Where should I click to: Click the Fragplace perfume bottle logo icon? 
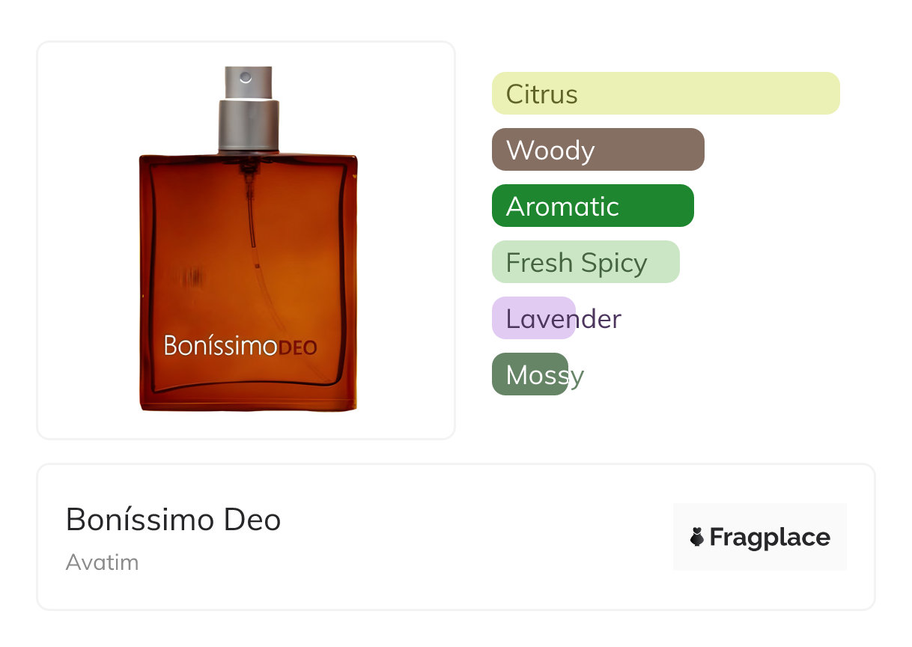697,537
